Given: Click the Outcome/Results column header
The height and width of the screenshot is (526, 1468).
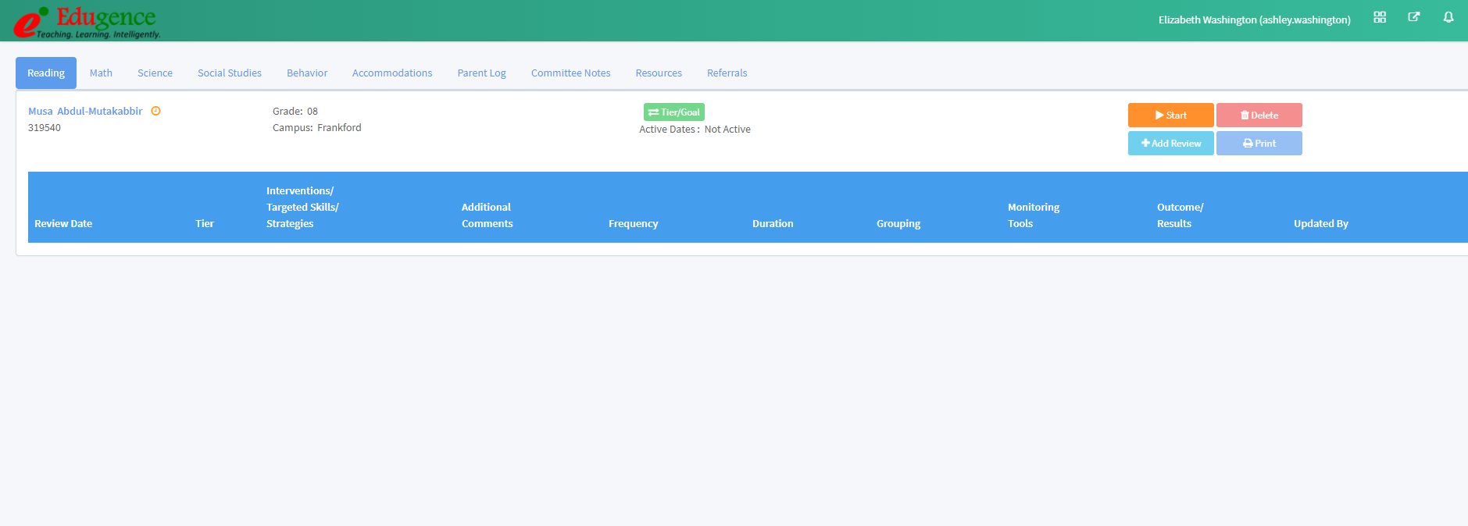Looking at the screenshot, I should (x=1180, y=215).
